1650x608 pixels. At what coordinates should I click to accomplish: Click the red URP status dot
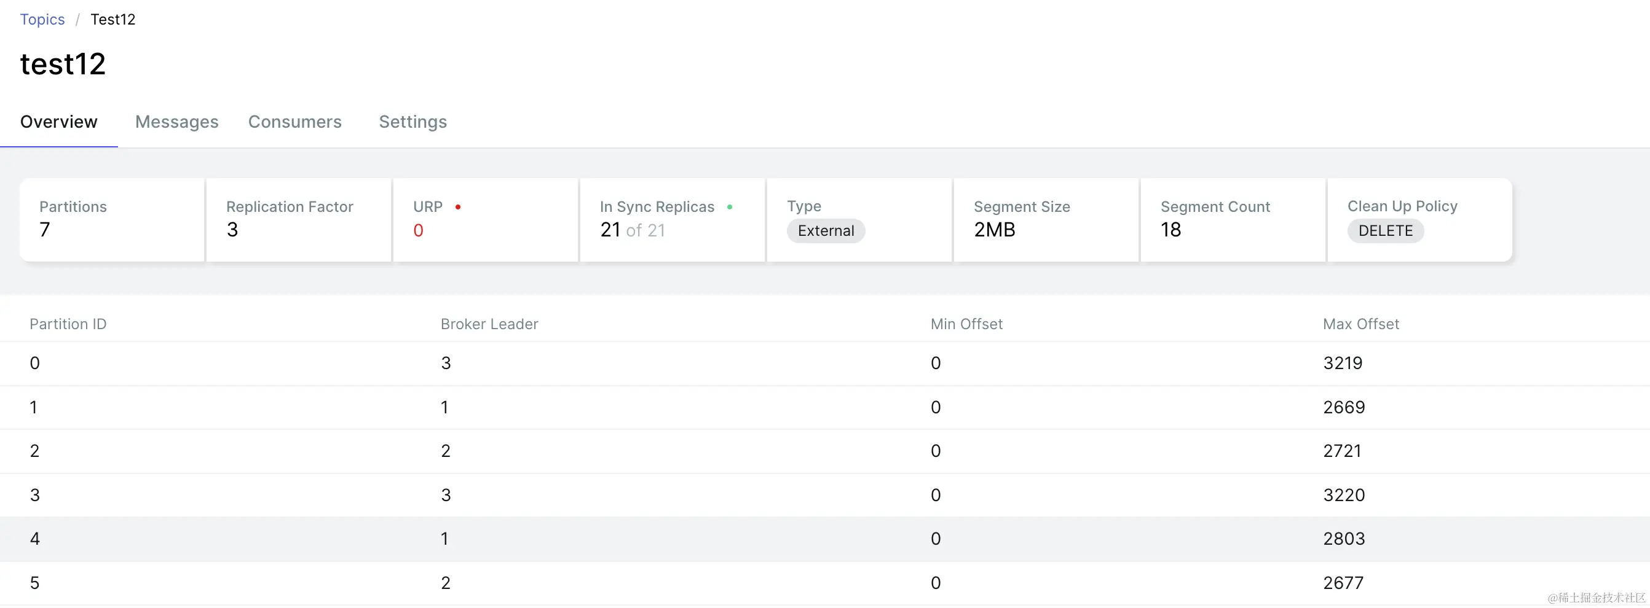coord(458,208)
